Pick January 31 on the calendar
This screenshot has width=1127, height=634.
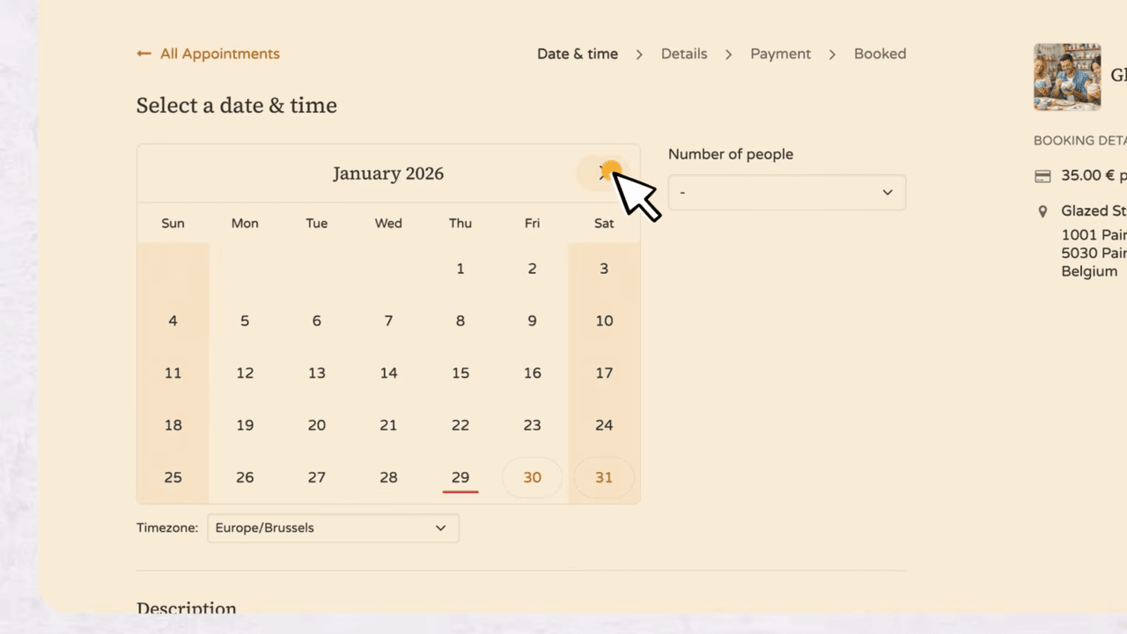604,477
